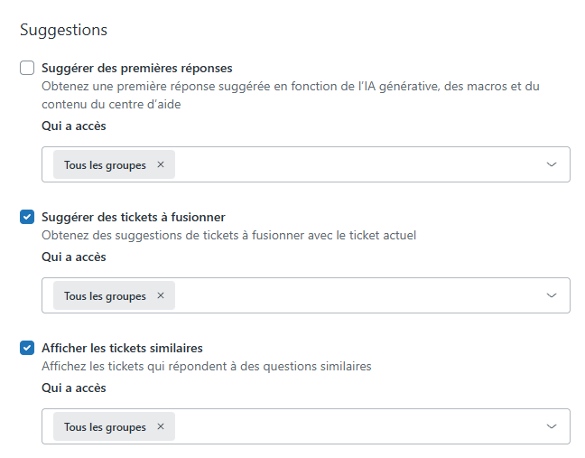Screen dimensions: 585x458
Task: Expand access dropdown chevron for tickets similaires
Action: pos(552,426)
